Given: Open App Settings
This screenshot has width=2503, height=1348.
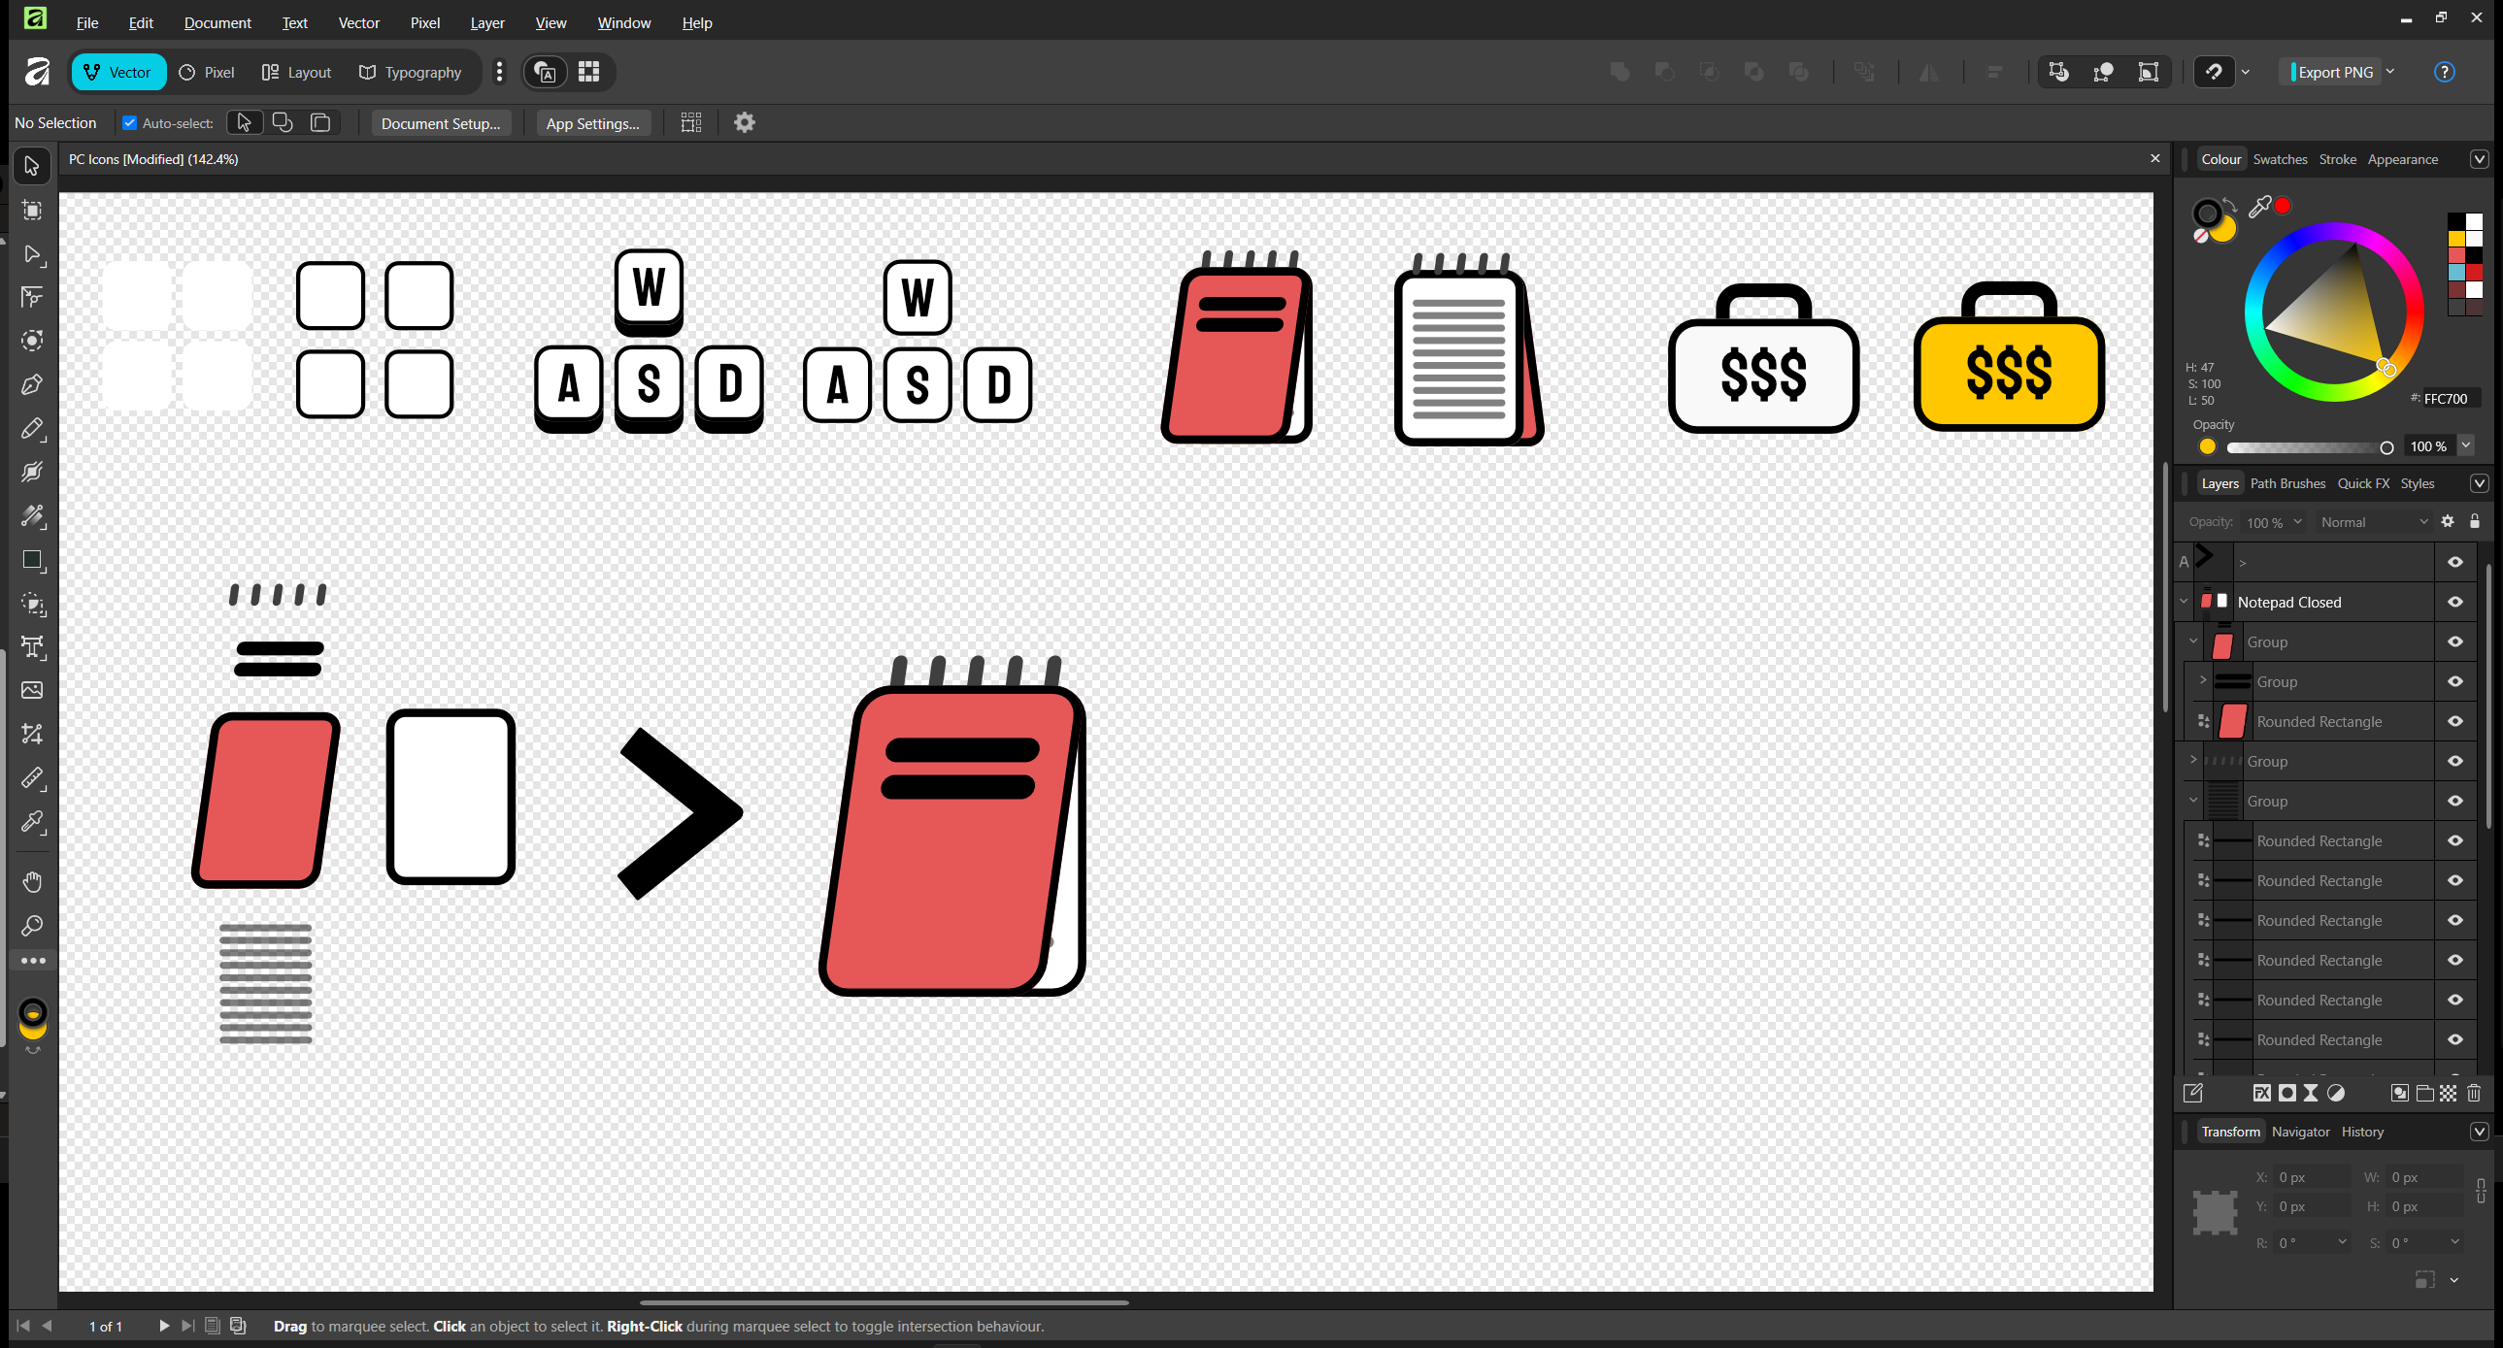Looking at the screenshot, I should click(x=591, y=123).
